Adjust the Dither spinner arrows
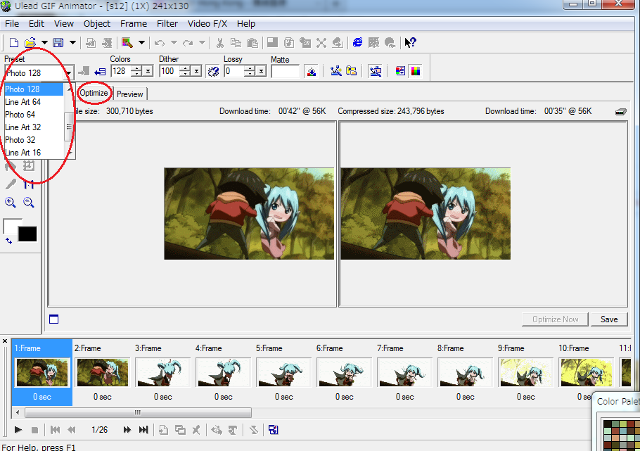 [186, 72]
